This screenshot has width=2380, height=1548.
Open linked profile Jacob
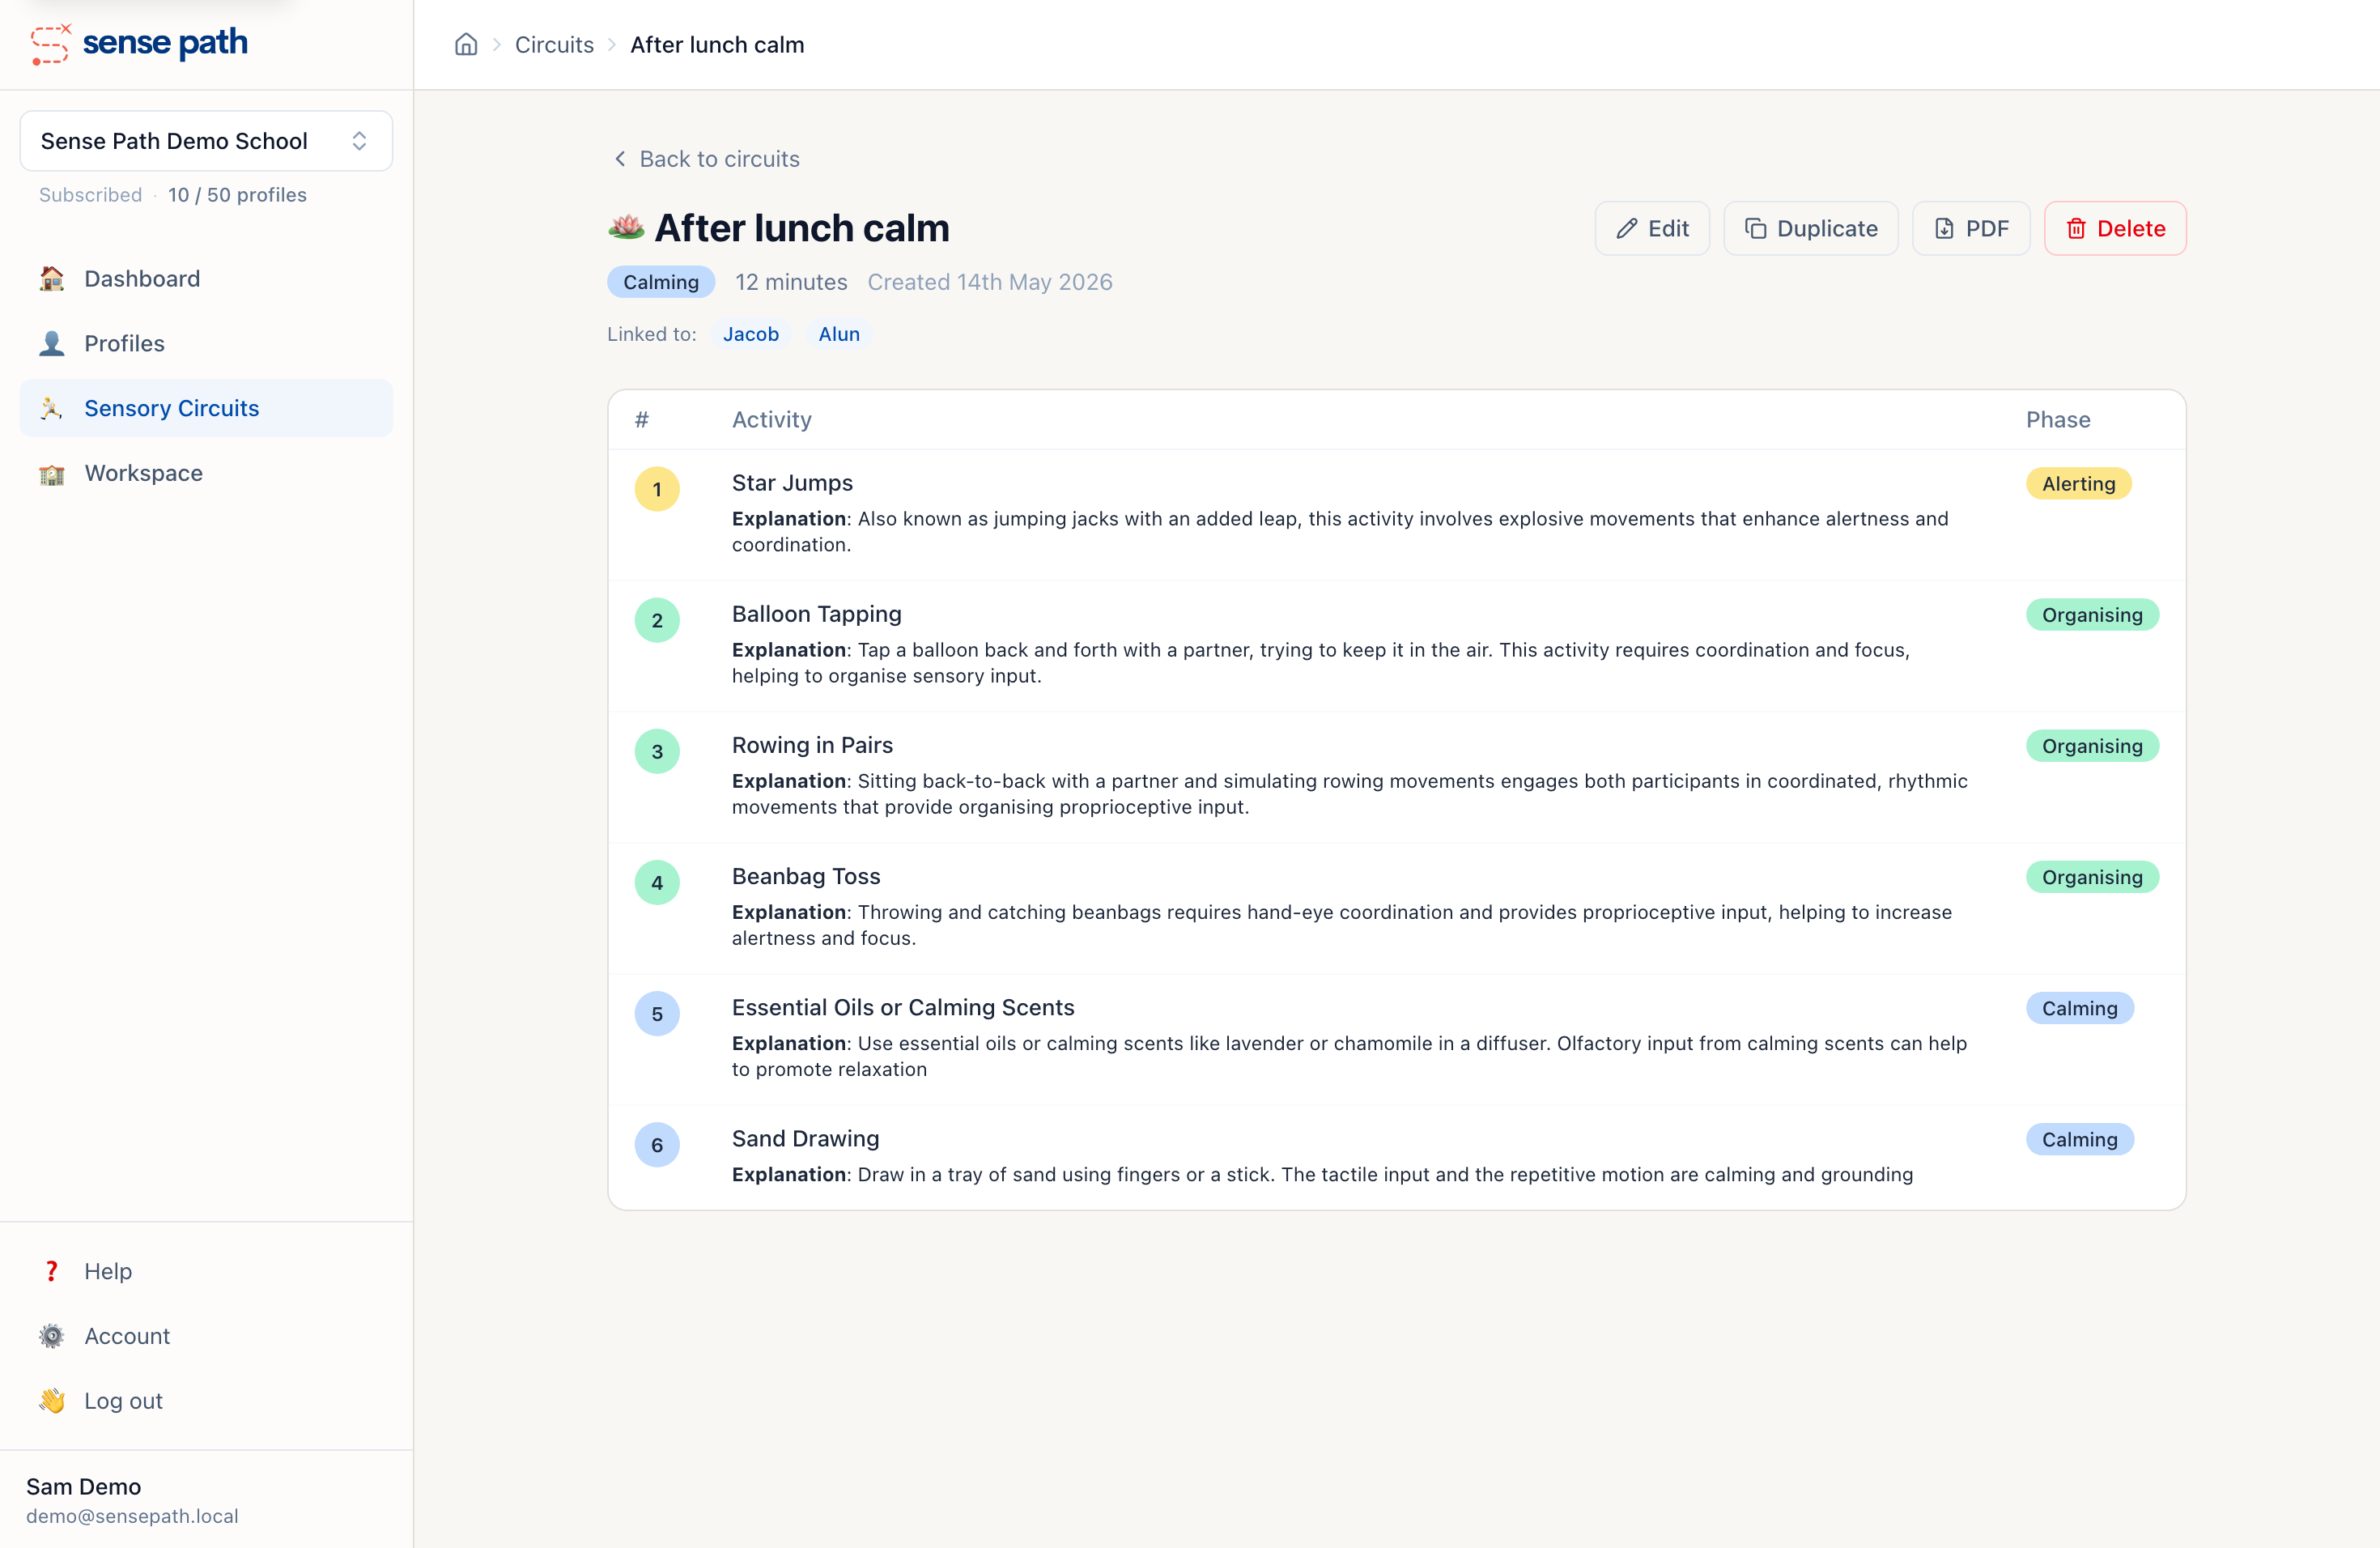point(751,334)
